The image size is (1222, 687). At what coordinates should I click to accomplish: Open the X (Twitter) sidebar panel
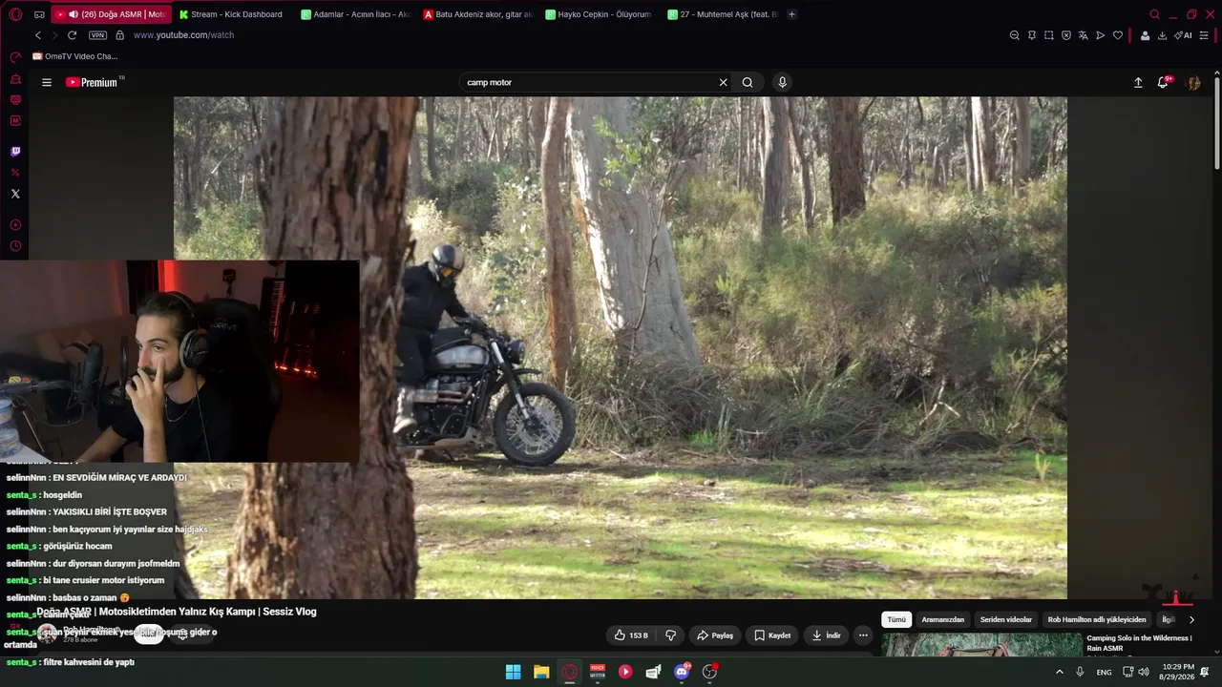point(15,194)
